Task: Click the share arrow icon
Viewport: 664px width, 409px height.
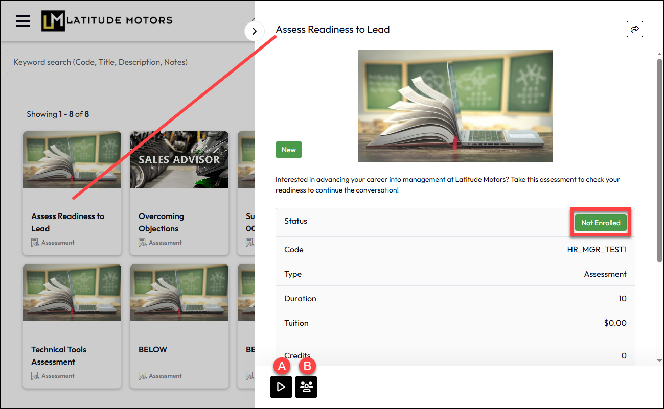Action: pyautogui.click(x=634, y=29)
